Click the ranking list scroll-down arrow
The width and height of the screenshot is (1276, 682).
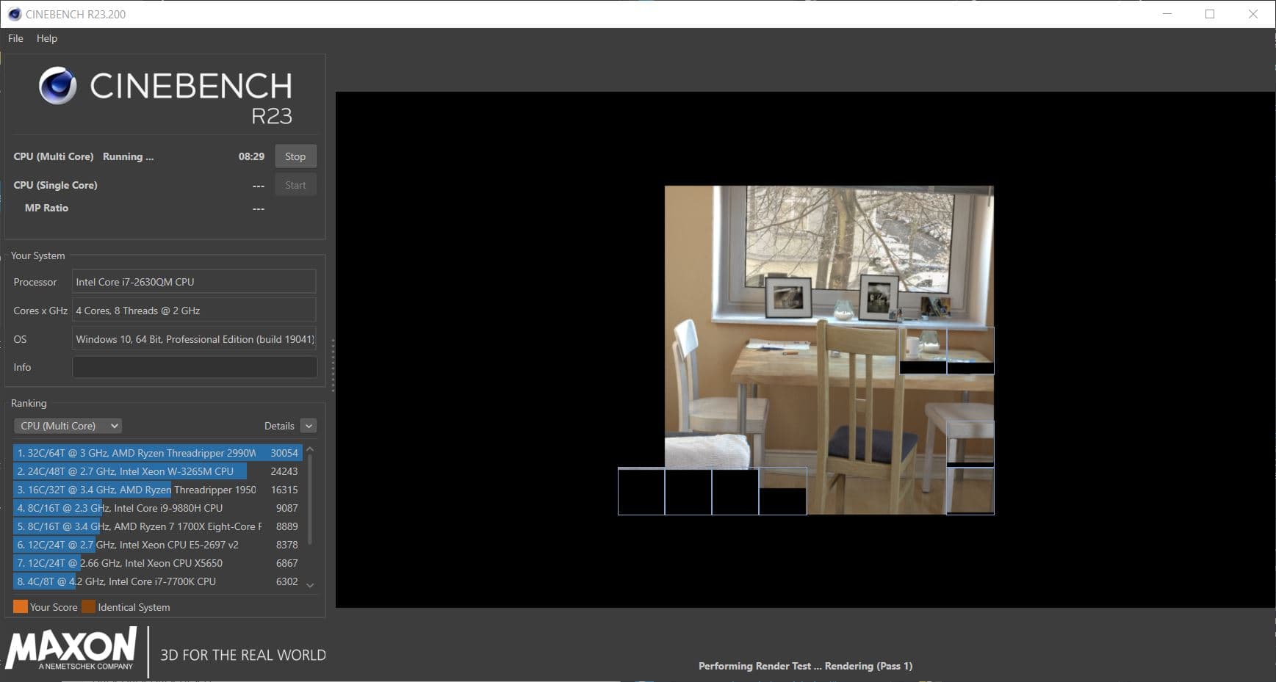(x=310, y=585)
